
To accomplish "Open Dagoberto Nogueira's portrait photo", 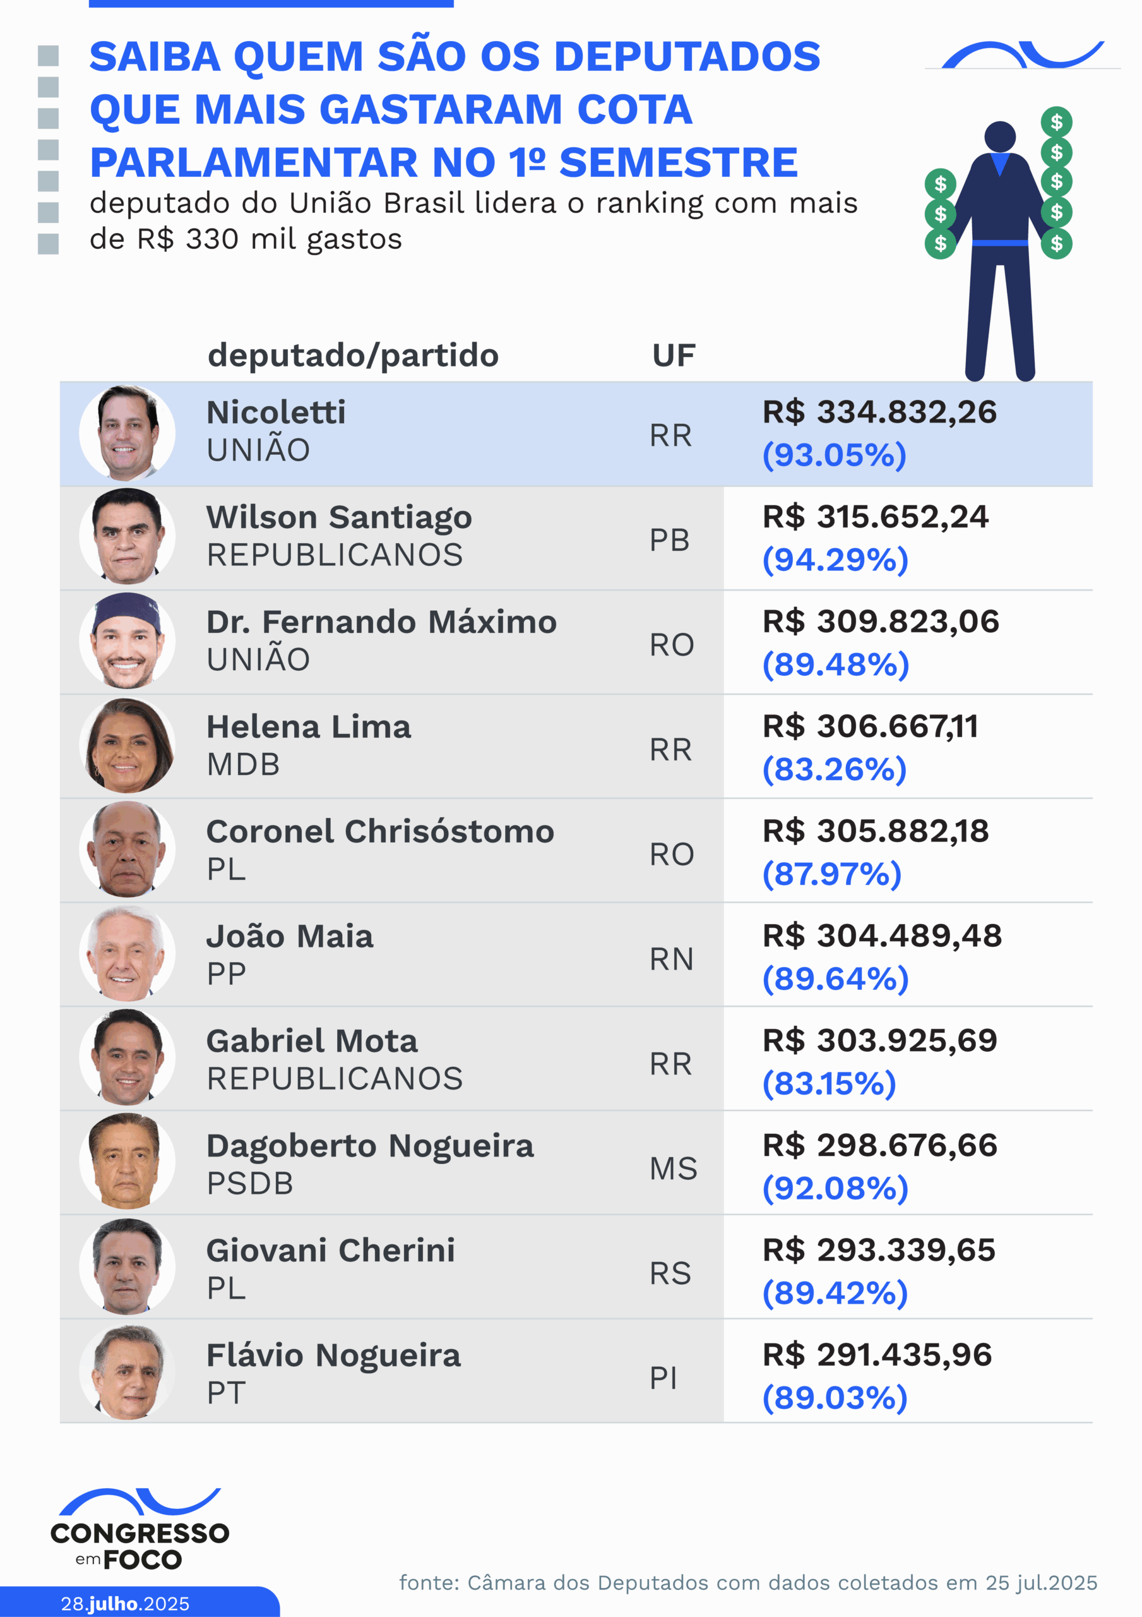I will click(x=128, y=1163).
